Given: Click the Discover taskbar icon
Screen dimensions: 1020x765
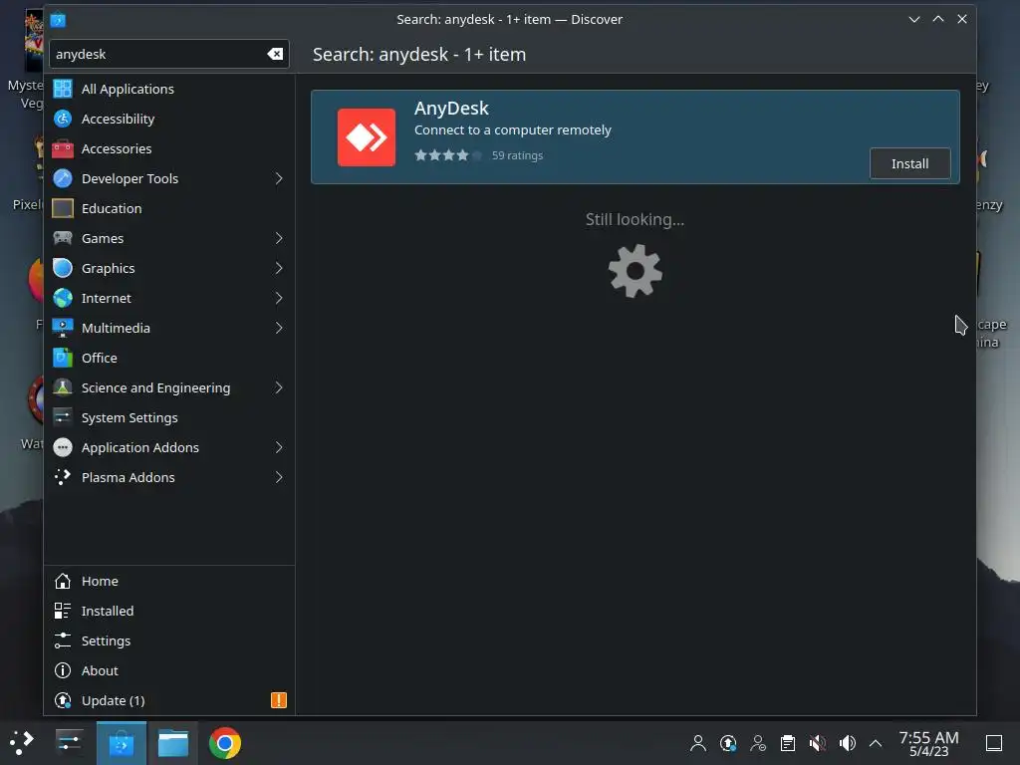Looking at the screenshot, I should click(121, 743).
